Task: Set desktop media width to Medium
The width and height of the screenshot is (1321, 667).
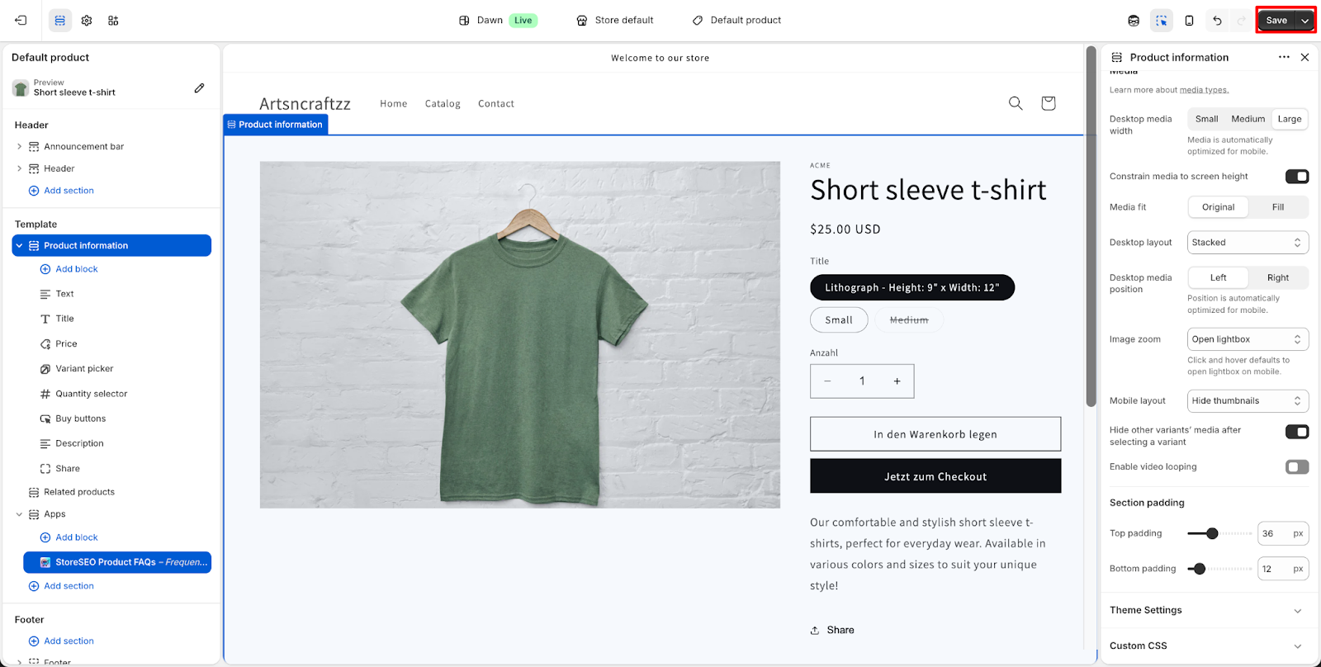Action: [1248, 119]
